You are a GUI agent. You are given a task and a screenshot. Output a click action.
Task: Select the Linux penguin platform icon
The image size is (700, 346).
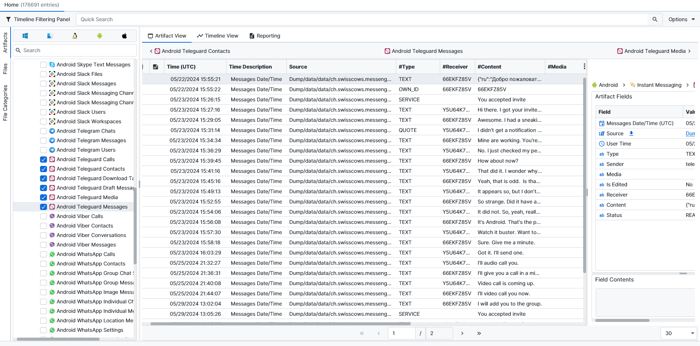pos(75,36)
